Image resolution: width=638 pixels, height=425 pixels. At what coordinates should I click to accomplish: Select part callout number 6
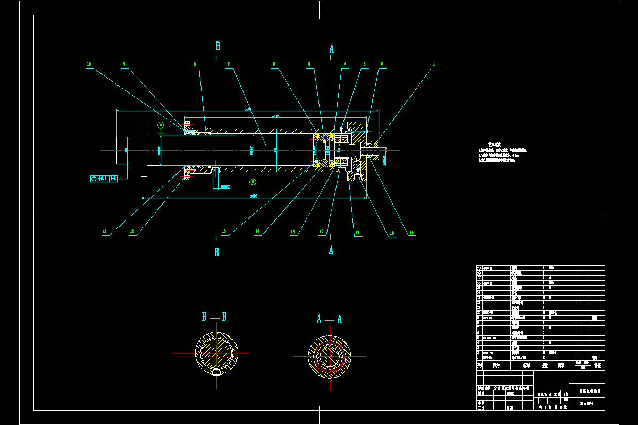point(274,64)
